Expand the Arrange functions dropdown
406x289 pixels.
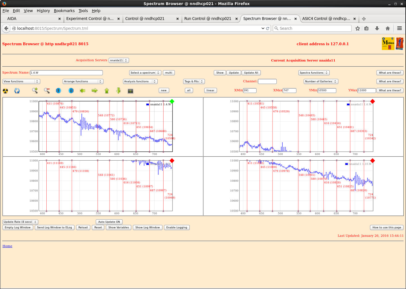point(83,81)
